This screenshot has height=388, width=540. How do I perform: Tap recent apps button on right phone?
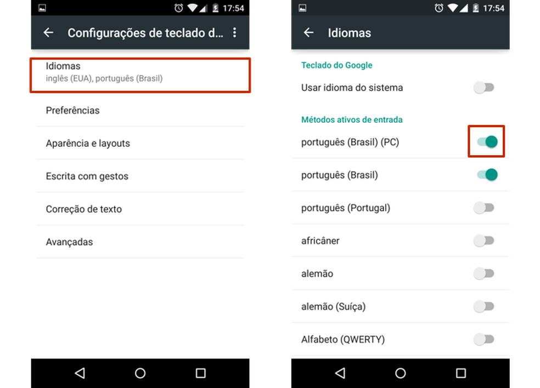(461, 373)
